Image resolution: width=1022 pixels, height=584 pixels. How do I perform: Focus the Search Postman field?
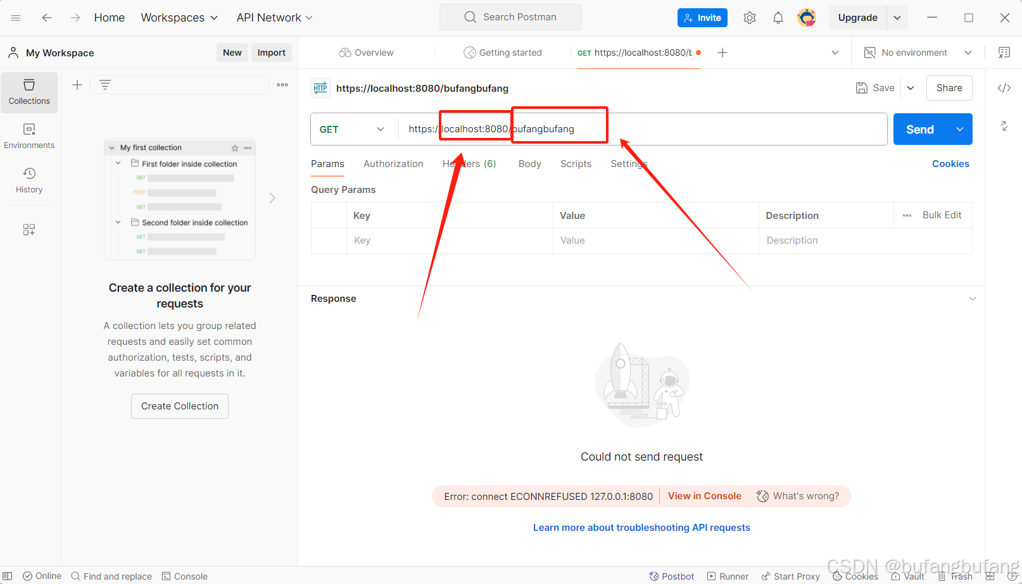pos(510,17)
